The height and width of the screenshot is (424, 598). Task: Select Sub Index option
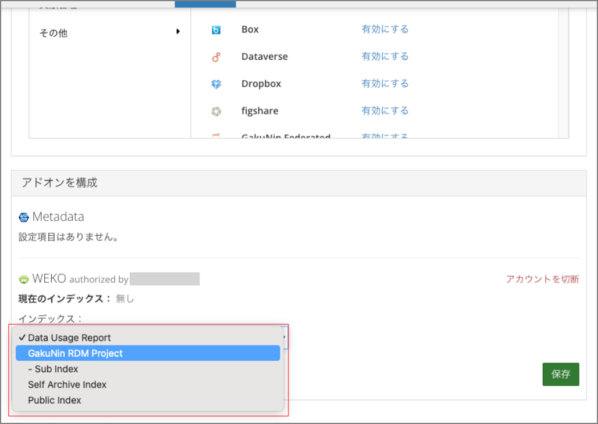click(x=53, y=369)
